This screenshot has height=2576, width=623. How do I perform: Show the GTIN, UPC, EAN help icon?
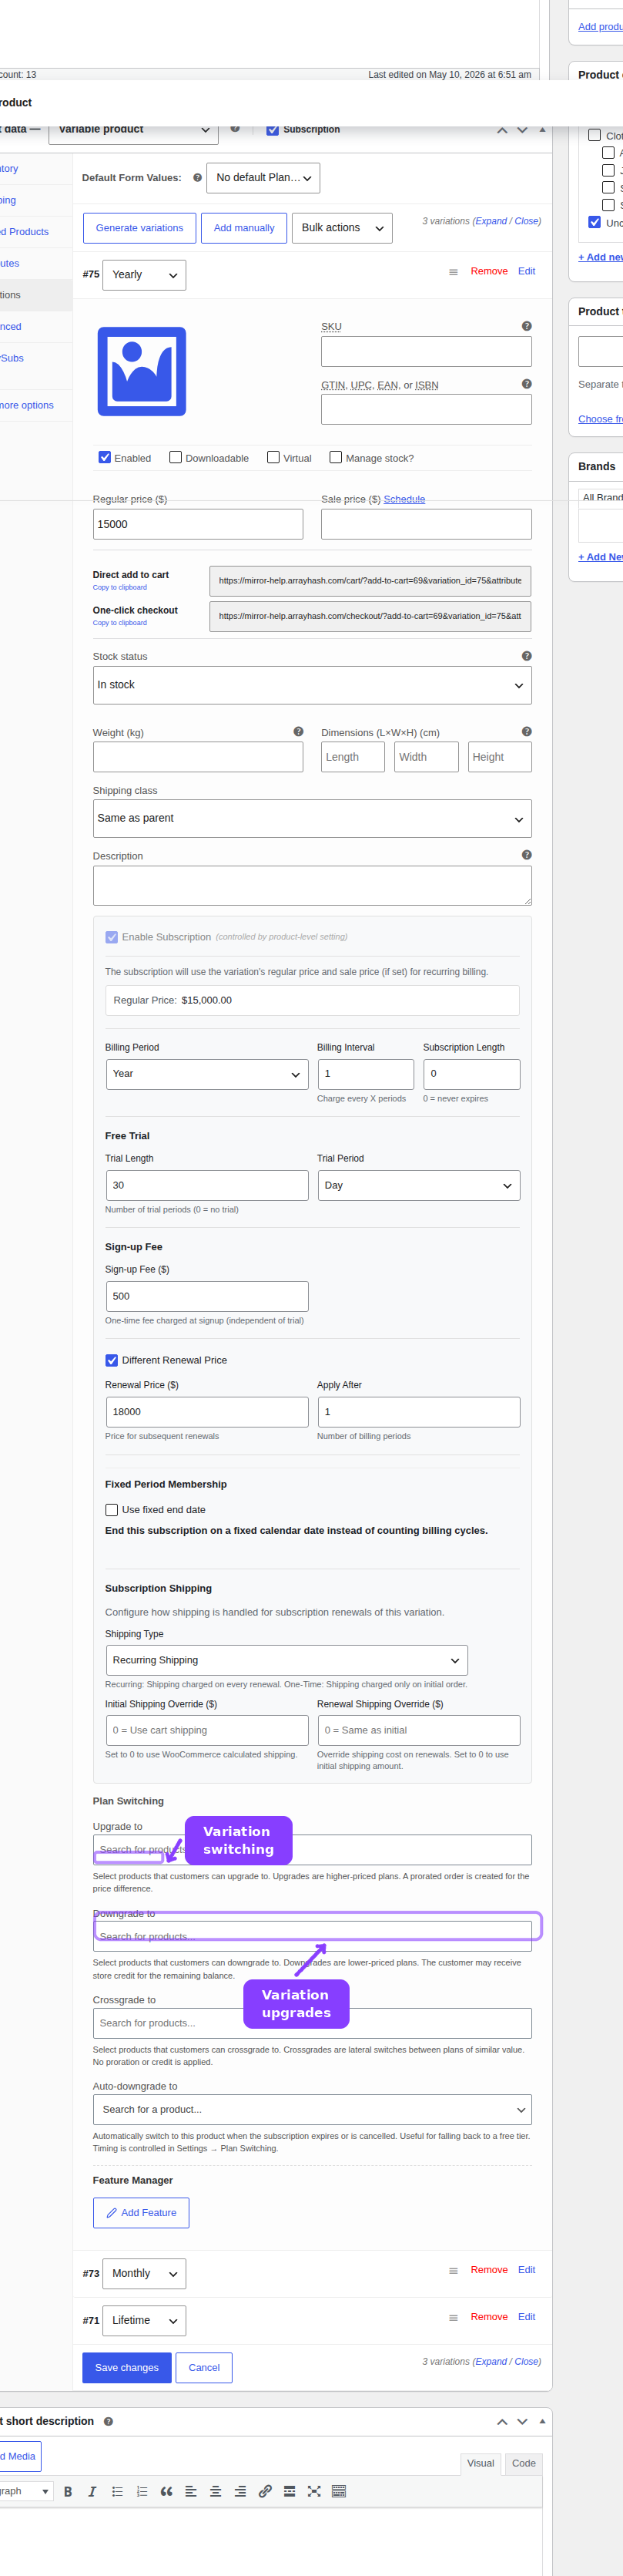pyautogui.click(x=526, y=384)
